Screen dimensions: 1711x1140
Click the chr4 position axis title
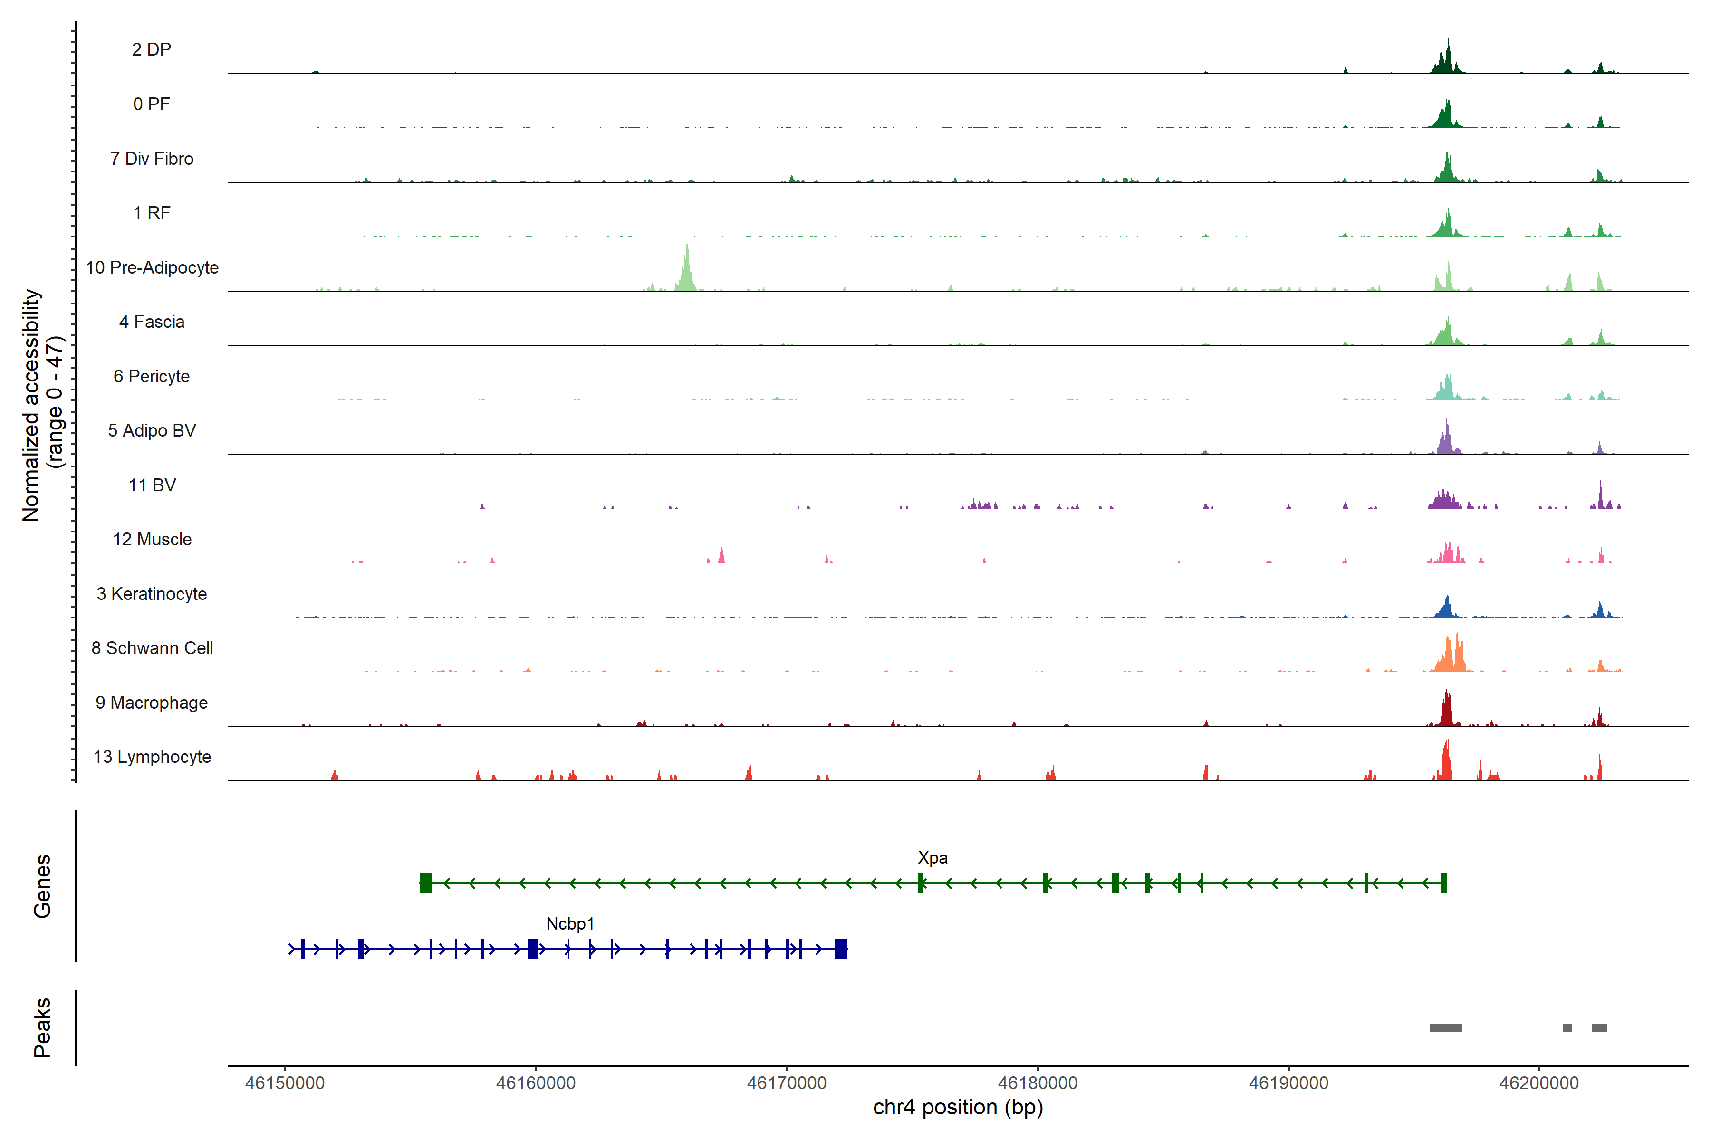click(x=957, y=1107)
